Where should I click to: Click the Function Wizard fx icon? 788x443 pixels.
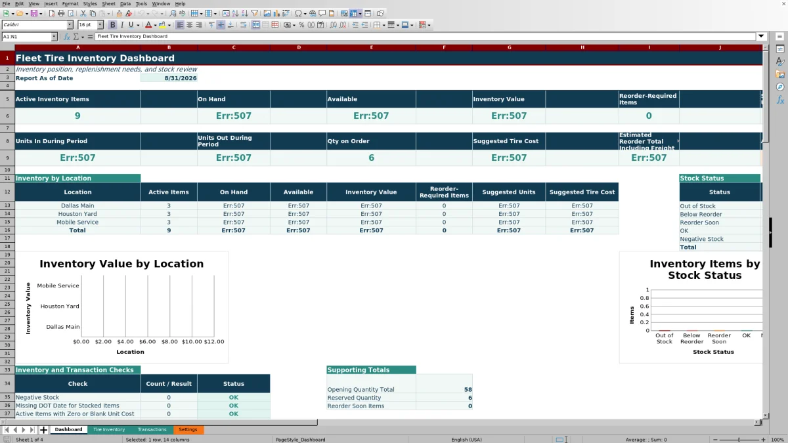click(66, 37)
